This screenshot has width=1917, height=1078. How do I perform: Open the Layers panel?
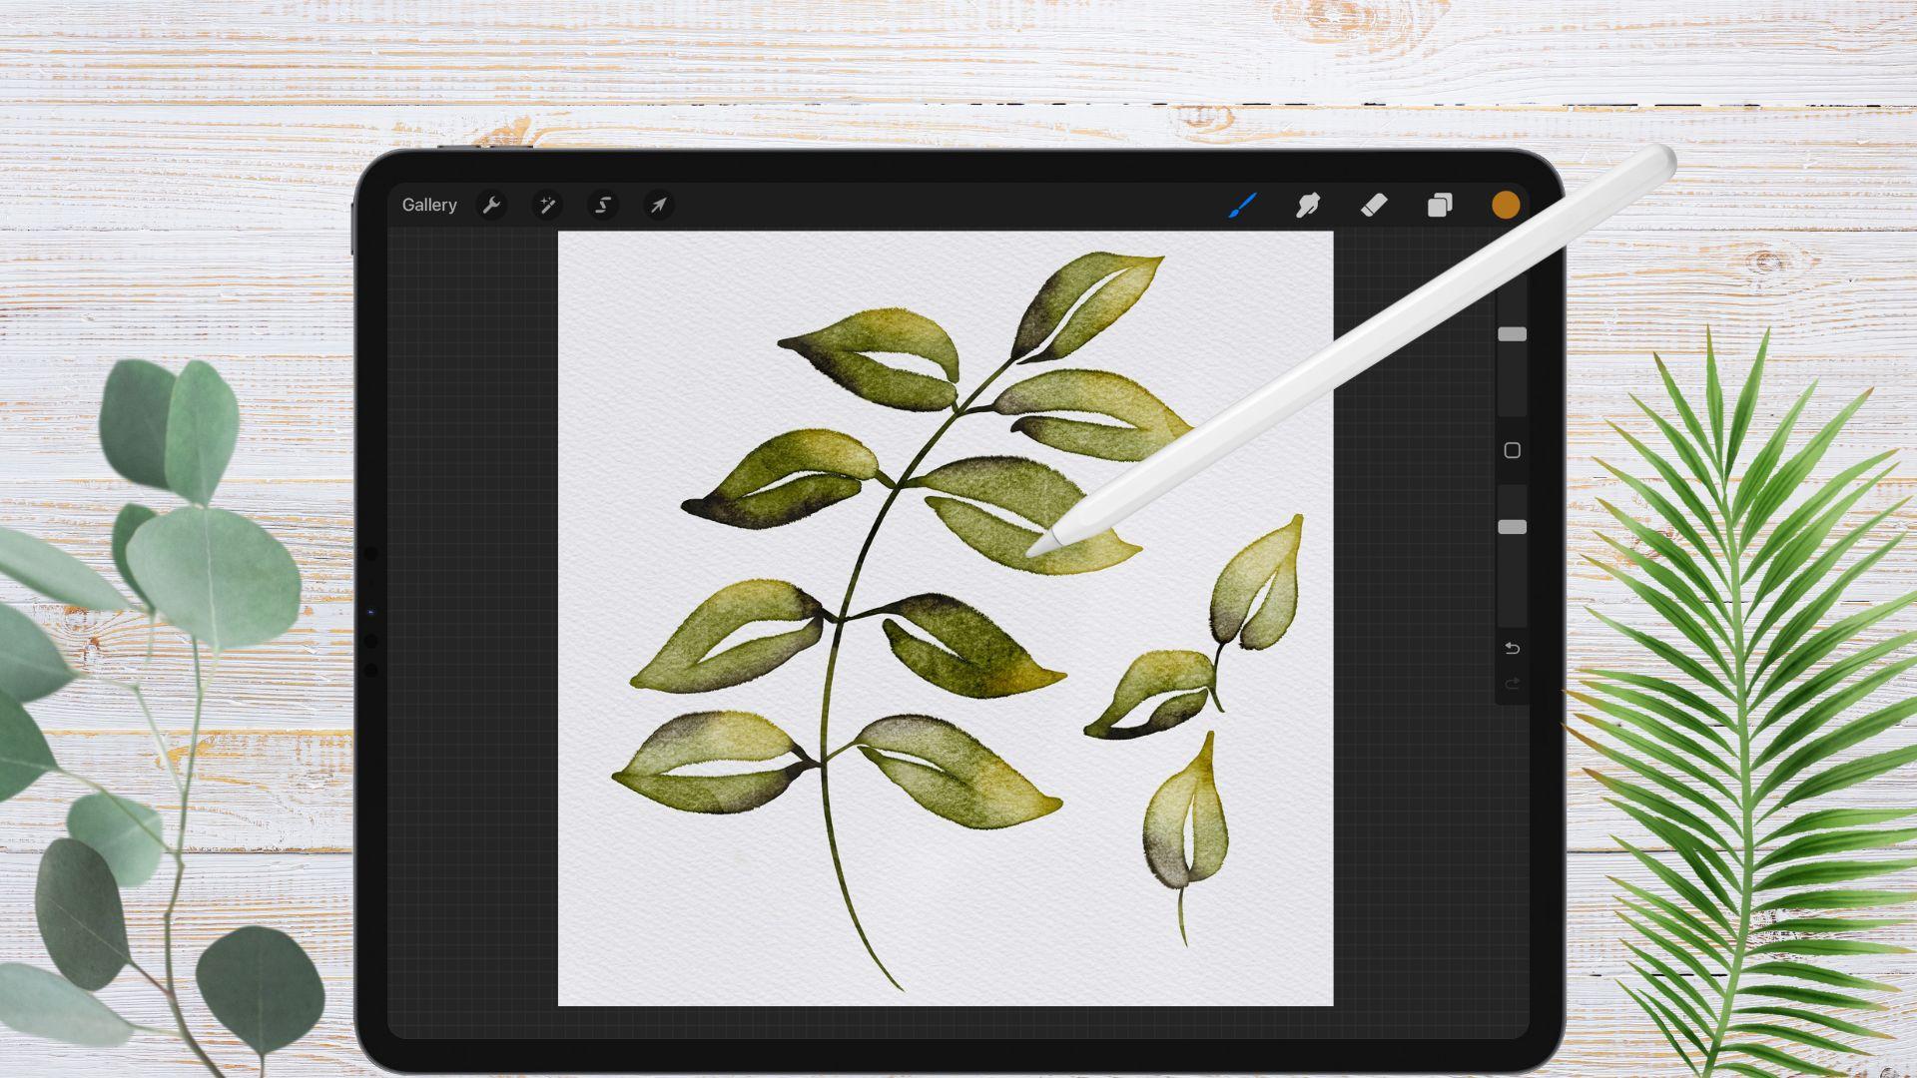point(1439,205)
